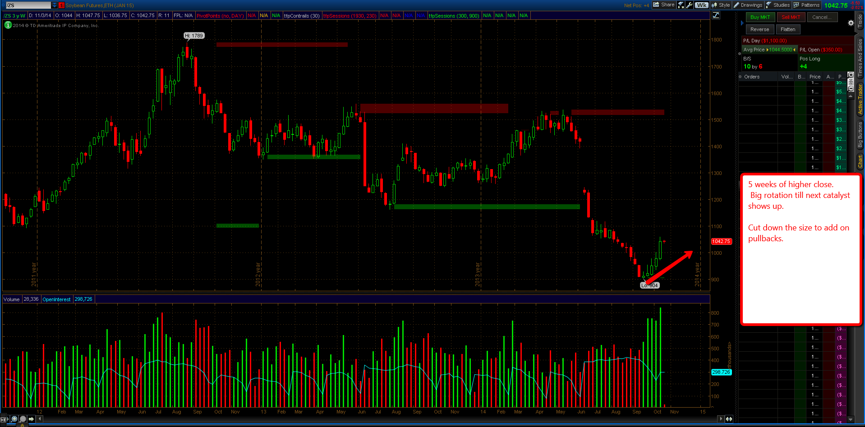This screenshot has width=865, height=427.
Task: Click the 1042.75 current price axis marker
Action: point(721,241)
